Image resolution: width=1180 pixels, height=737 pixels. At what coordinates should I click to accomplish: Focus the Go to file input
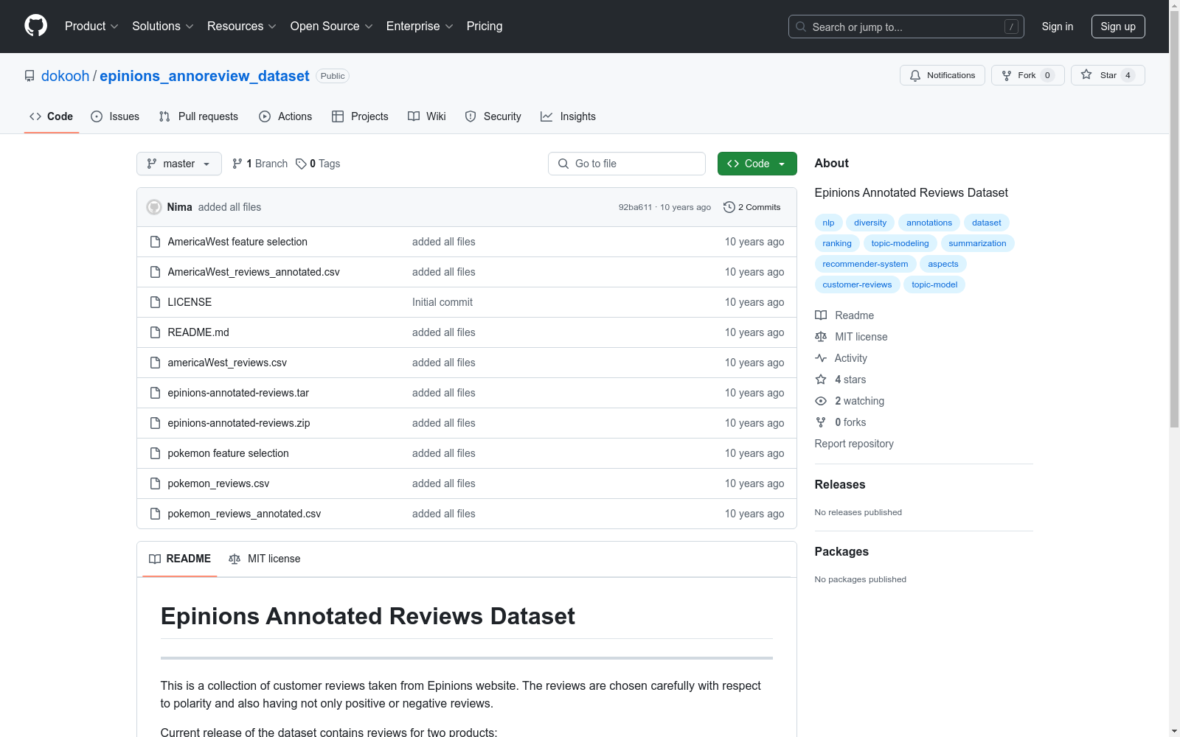coord(627,164)
